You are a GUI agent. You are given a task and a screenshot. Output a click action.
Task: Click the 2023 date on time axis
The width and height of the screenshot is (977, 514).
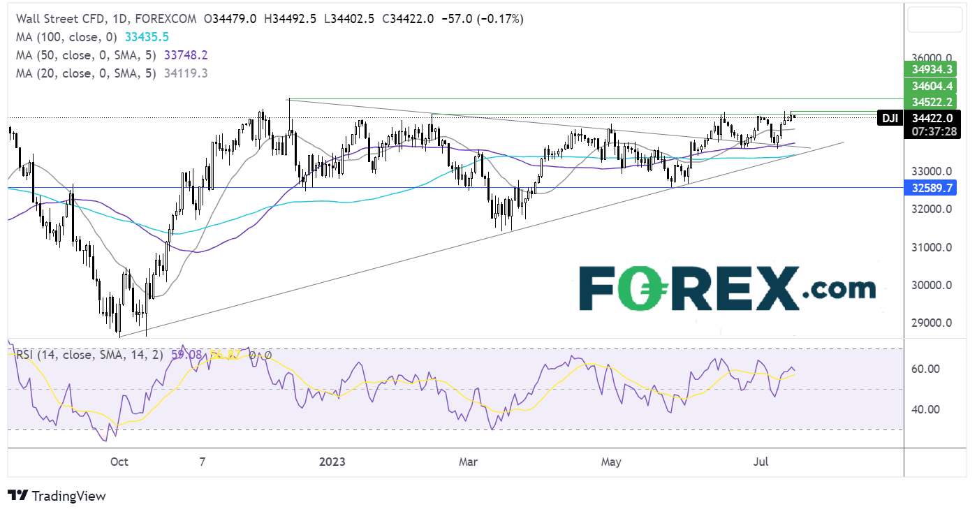(332, 462)
